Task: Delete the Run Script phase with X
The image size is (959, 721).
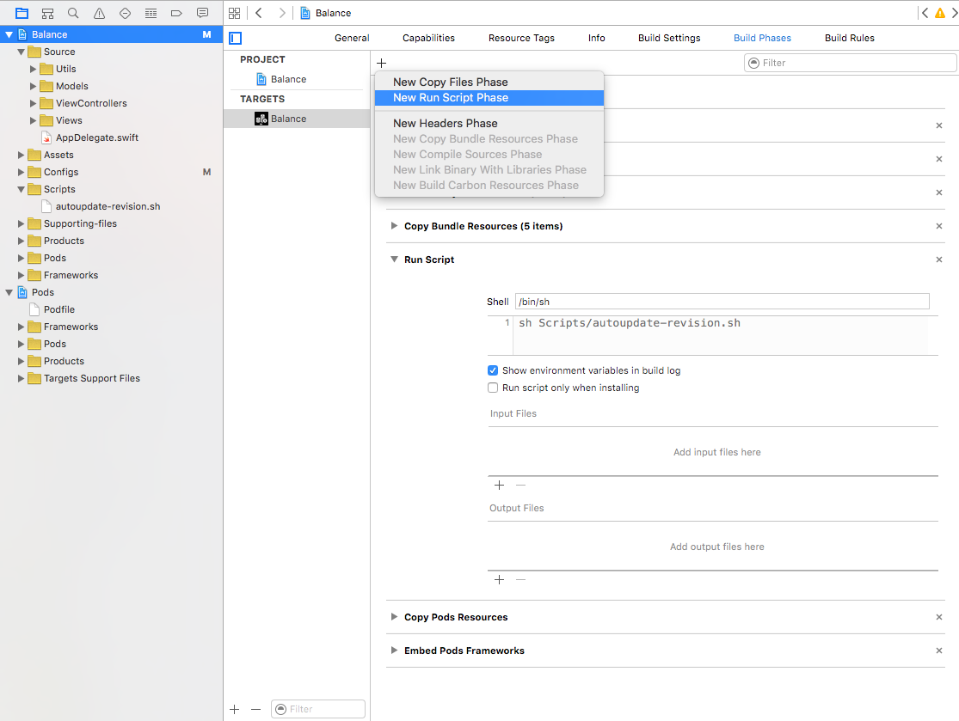Action: pos(939,260)
